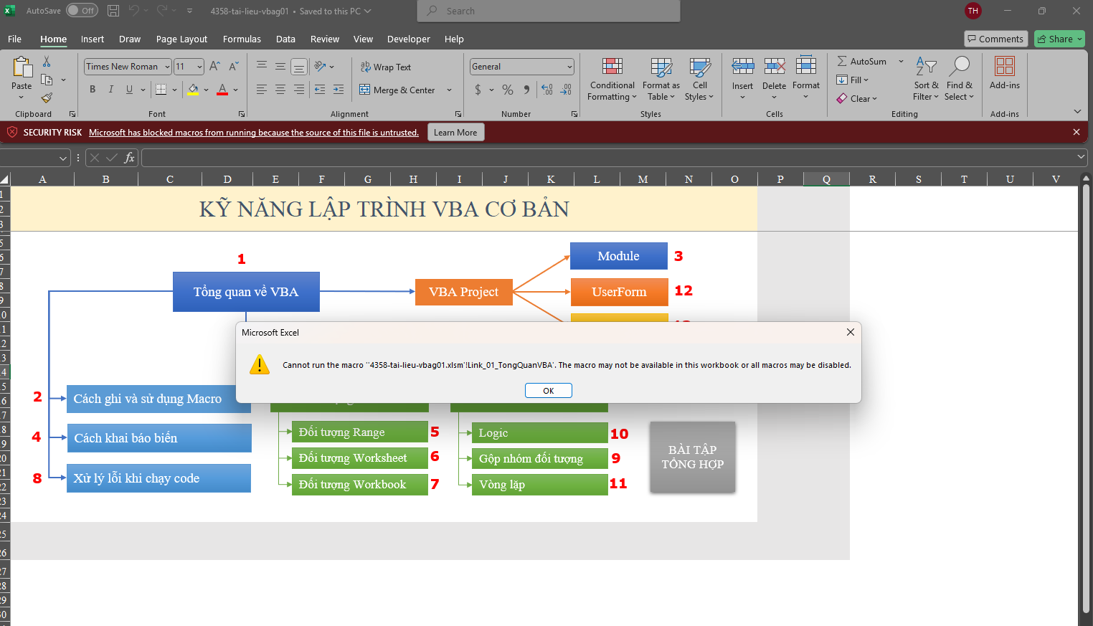The image size is (1093, 626).
Task: Toggle Align Left in Alignment group
Action: pos(262,90)
